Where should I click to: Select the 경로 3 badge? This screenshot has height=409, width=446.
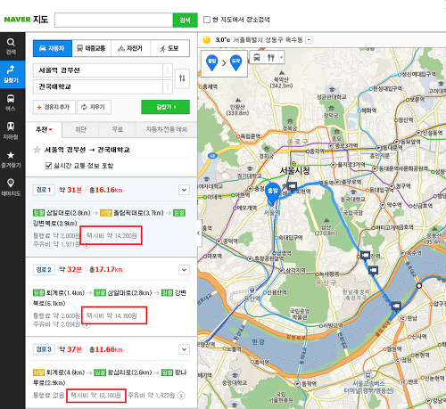[44, 349]
